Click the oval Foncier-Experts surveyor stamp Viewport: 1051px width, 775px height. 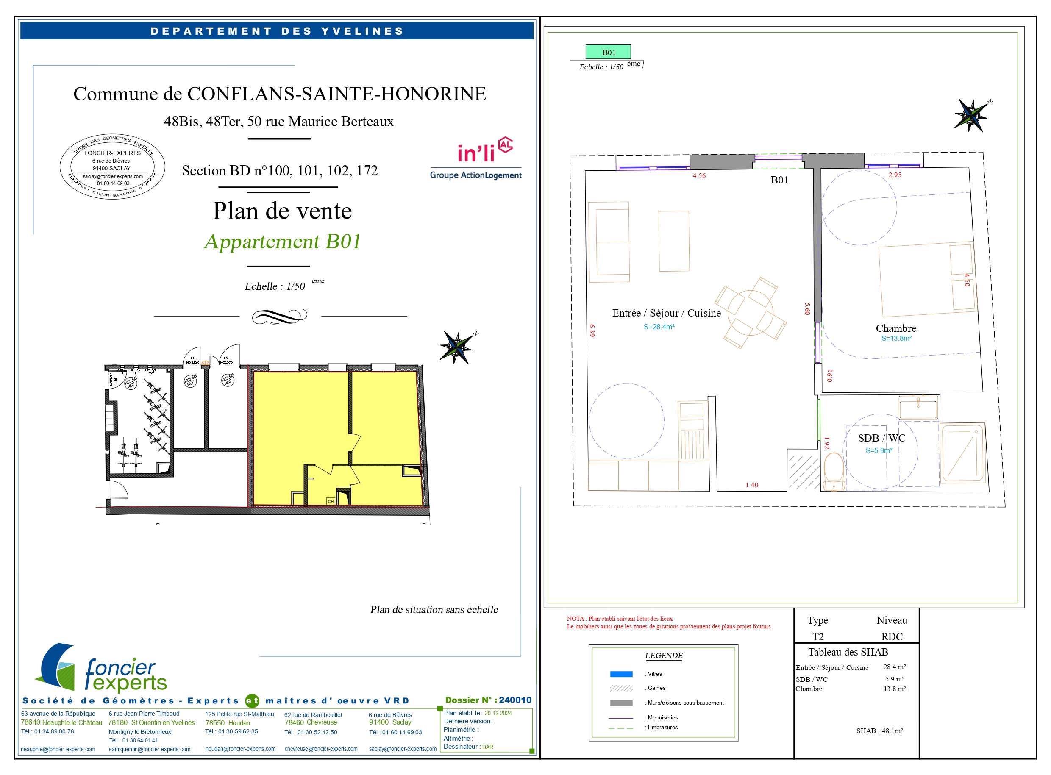pos(113,167)
